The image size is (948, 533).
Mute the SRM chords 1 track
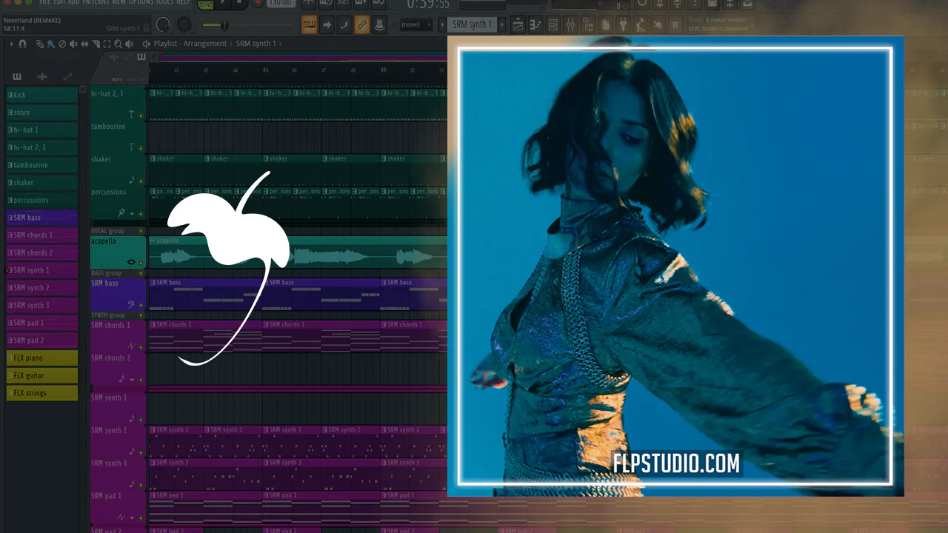141,346
